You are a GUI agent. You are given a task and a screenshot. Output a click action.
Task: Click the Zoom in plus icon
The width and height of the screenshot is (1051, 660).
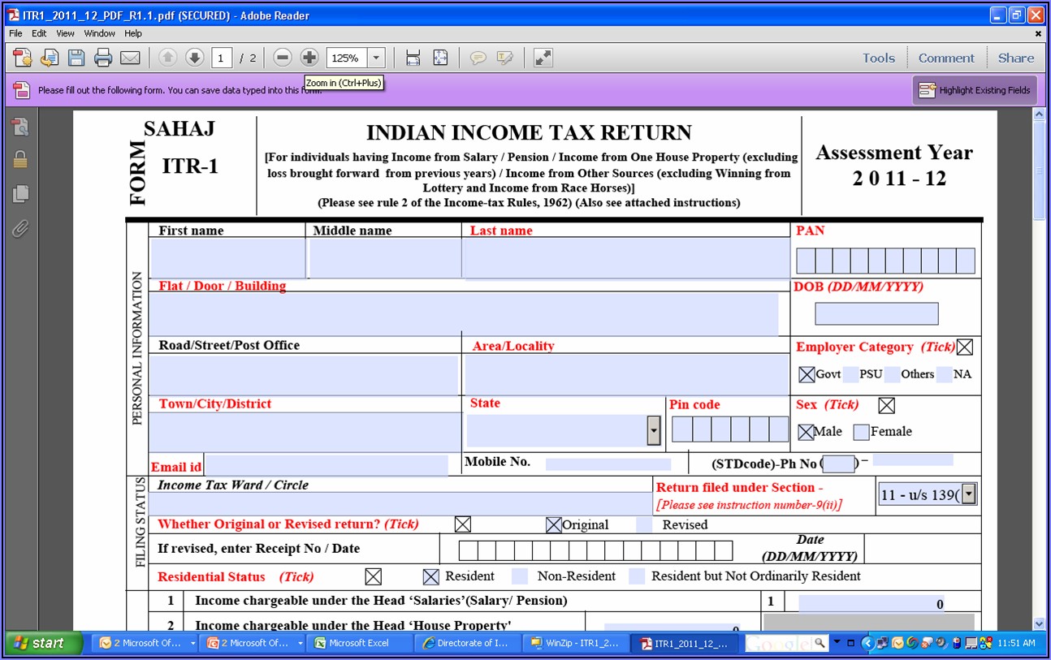[x=309, y=58]
